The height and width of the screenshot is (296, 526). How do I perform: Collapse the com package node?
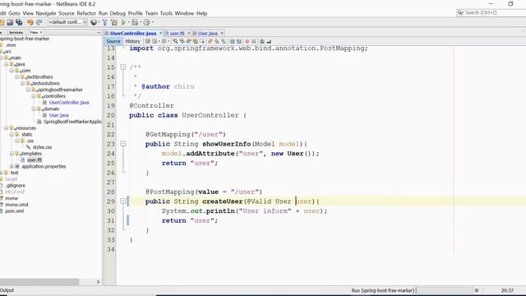click(x=12, y=71)
